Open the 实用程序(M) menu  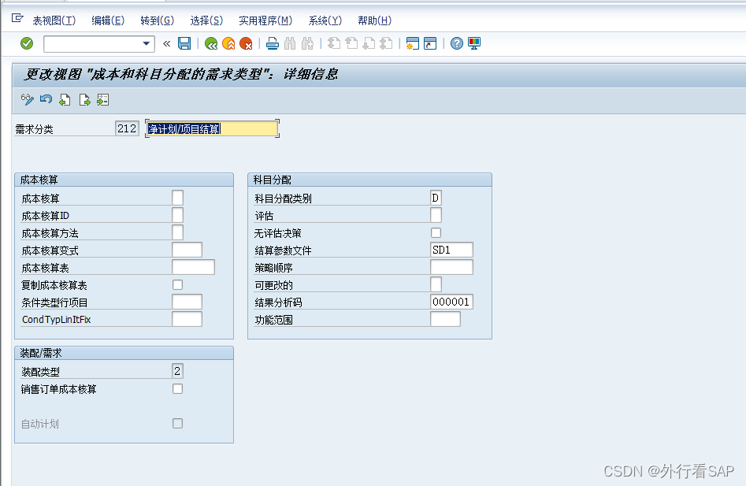pyautogui.click(x=265, y=20)
